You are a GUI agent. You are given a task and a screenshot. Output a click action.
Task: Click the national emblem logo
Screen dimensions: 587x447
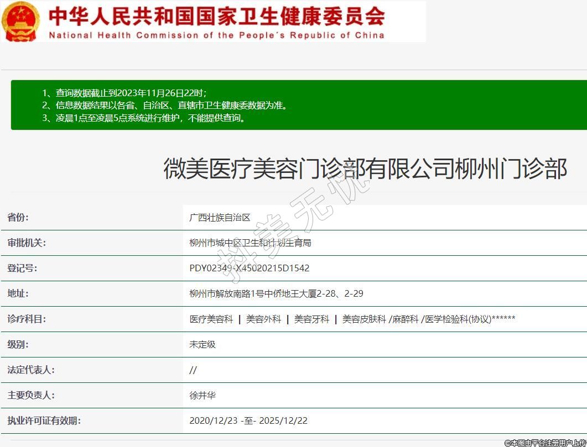click(x=21, y=22)
